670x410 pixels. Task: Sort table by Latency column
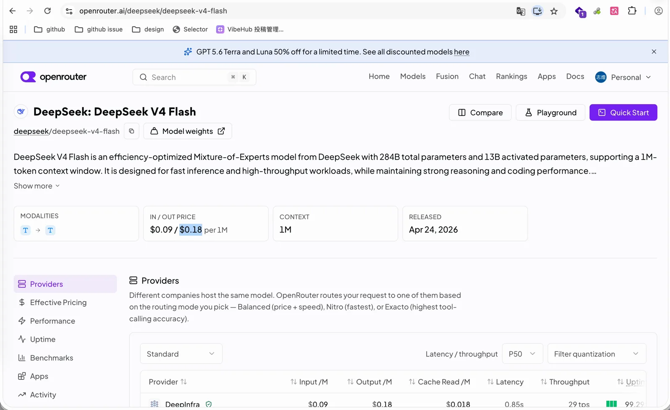tap(505, 382)
